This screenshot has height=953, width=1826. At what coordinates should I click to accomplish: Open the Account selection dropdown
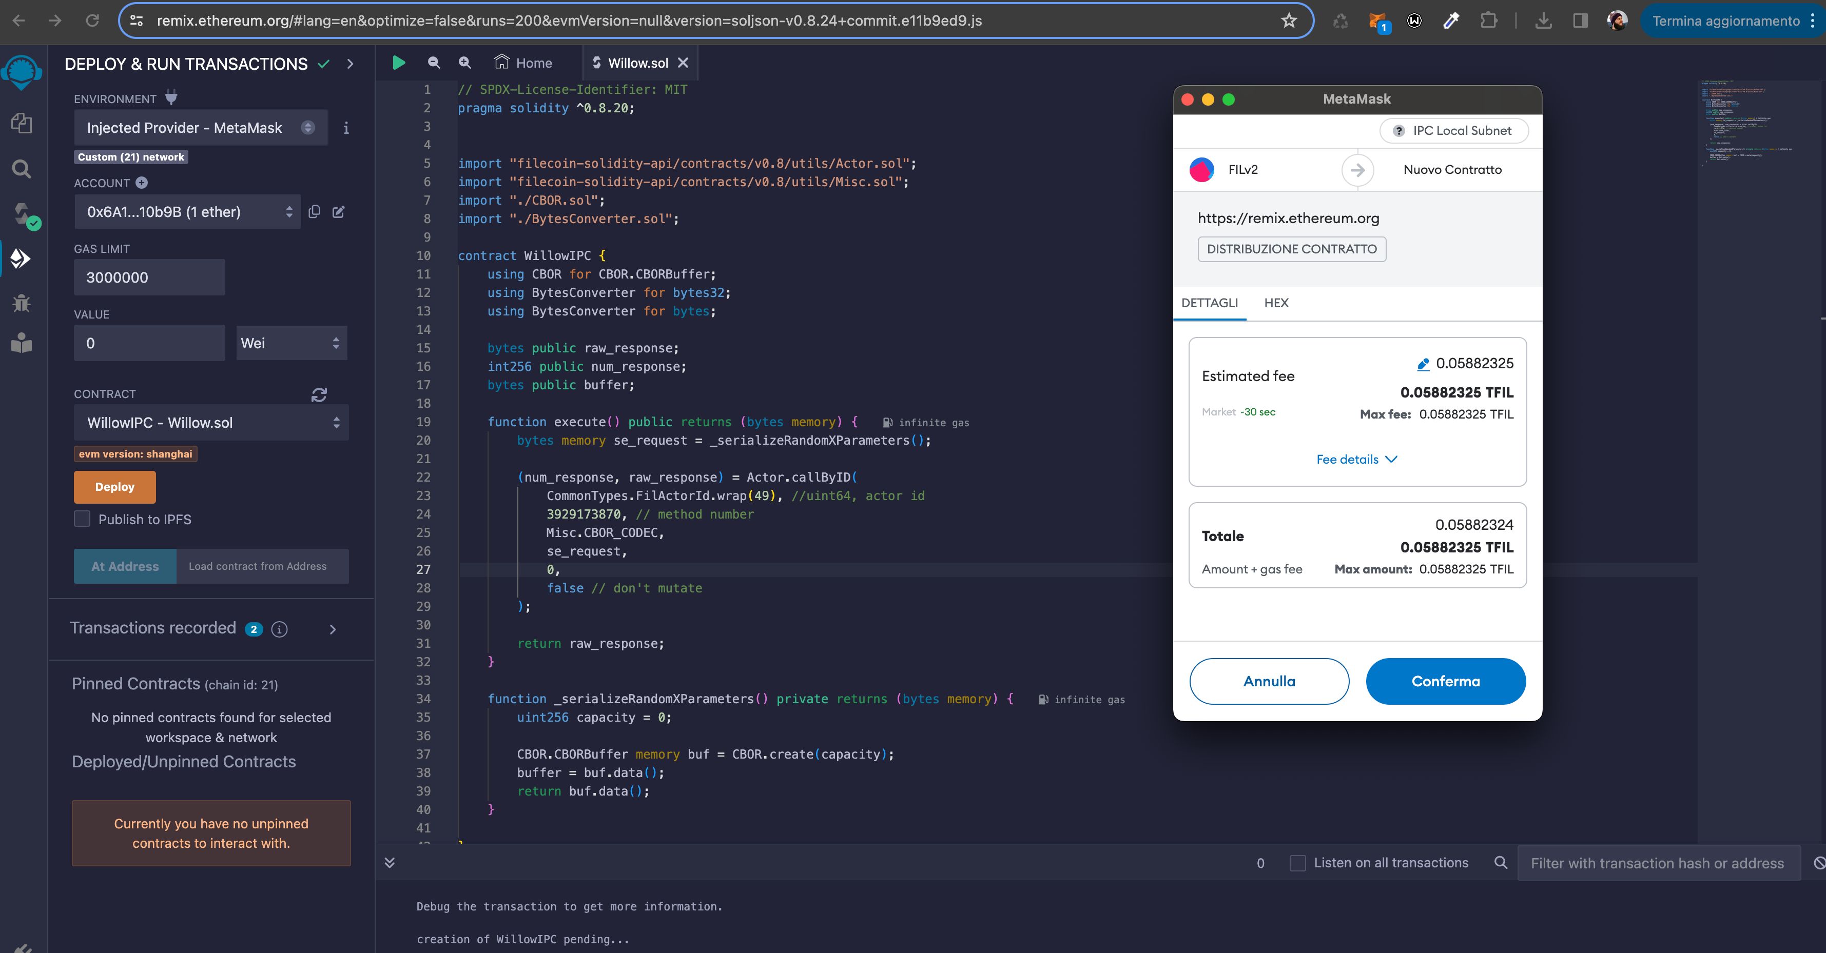(187, 212)
